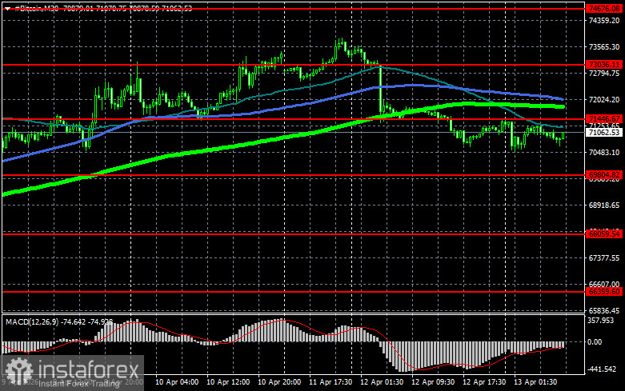Click the 10 Apr 12:00 time label
Viewport: 625px width, 391px height.
228,382
